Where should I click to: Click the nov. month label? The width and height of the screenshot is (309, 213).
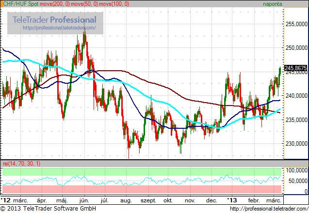(x=190, y=201)
